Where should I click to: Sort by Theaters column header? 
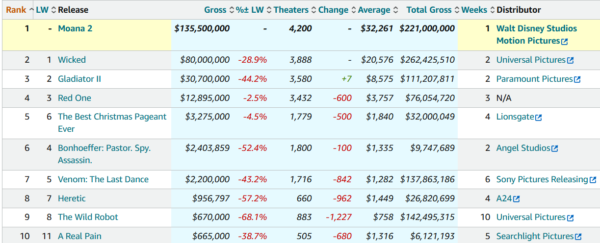coord(291,10)
